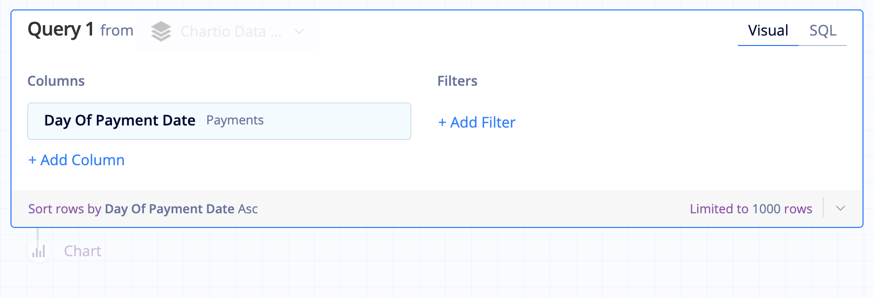Click the Asc sort direction text
The height and width of the screenshot is (298, 874).
coord(248,209)
